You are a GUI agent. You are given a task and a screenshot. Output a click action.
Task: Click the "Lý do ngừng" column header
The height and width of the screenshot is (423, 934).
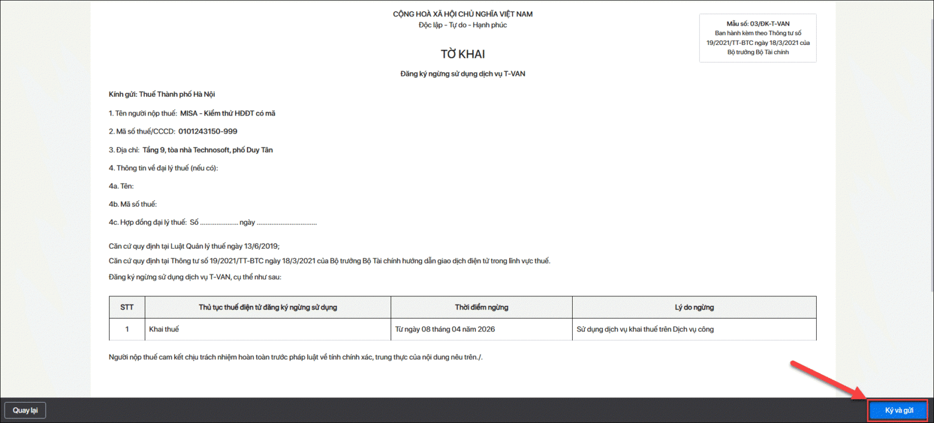(694, 307)
